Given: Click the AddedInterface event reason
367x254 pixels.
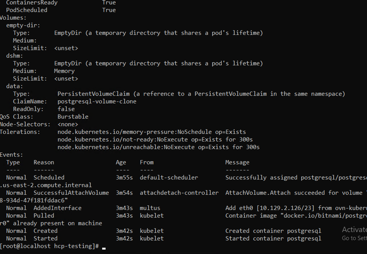Looking at the screenshot, I should tap(57, 208).
